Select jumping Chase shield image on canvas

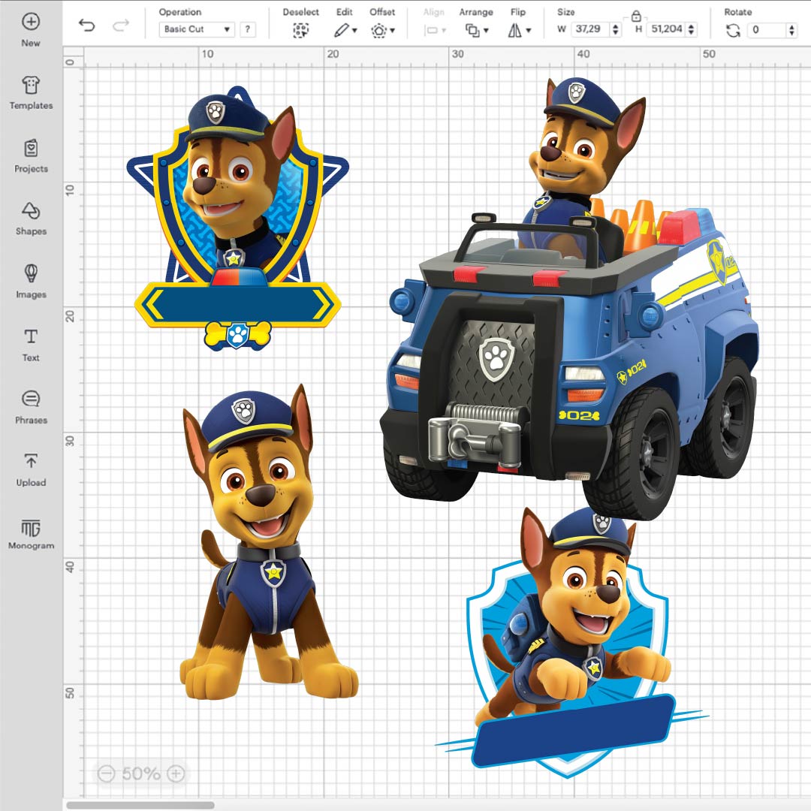coord(571,643)
